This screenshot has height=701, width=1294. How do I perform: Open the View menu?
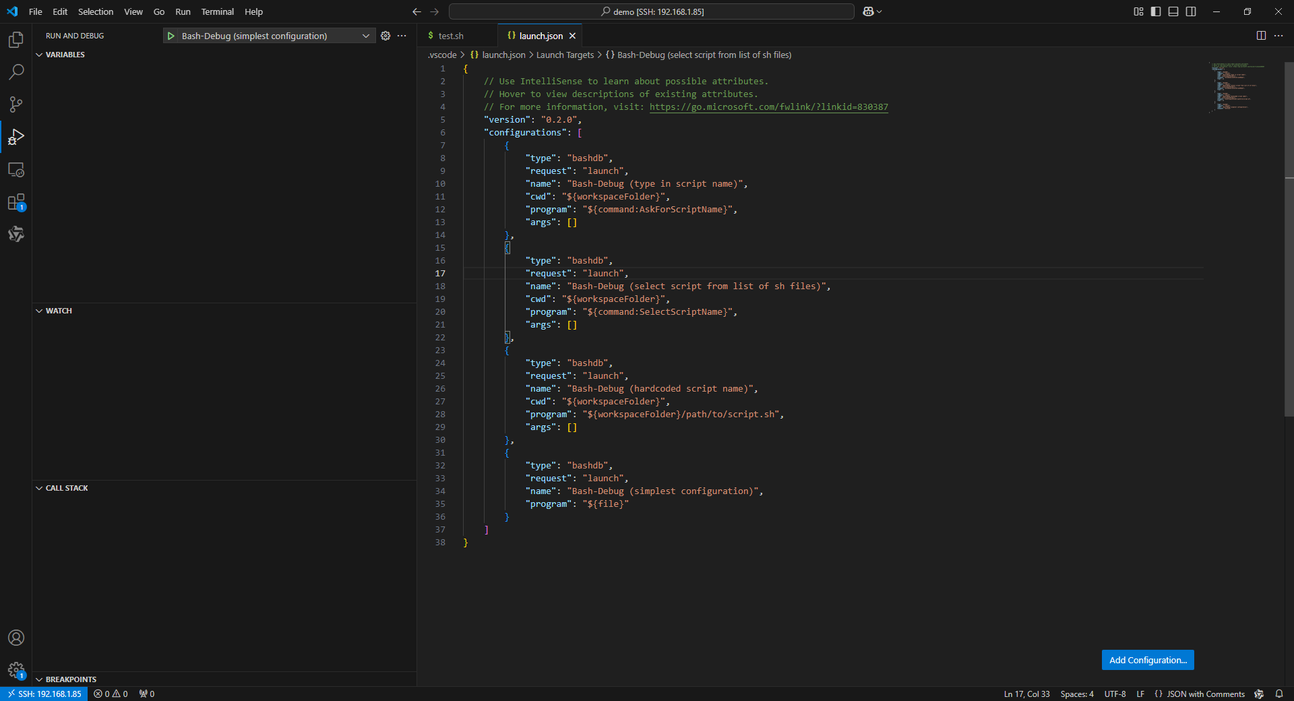(x=133, y=11)
